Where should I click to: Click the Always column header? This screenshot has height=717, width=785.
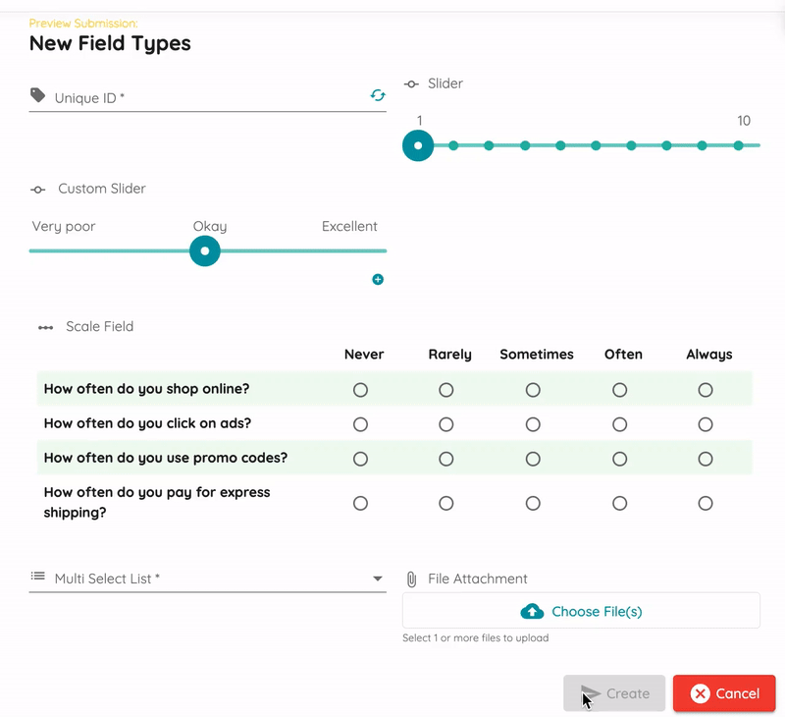tap(708, 355)
